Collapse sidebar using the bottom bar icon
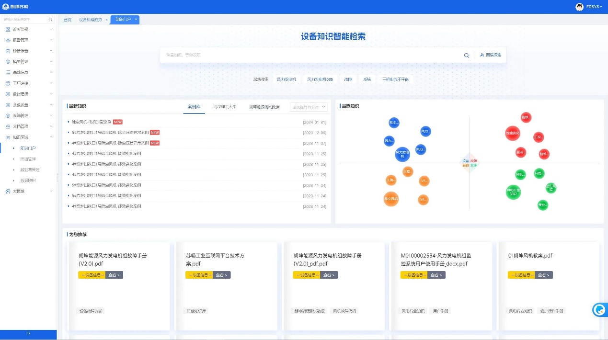The height and width of the screenshot is (340, 608). (x=28, y=333)
